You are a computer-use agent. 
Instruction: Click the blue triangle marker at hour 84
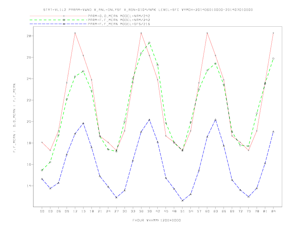click(x=273, y=132)
